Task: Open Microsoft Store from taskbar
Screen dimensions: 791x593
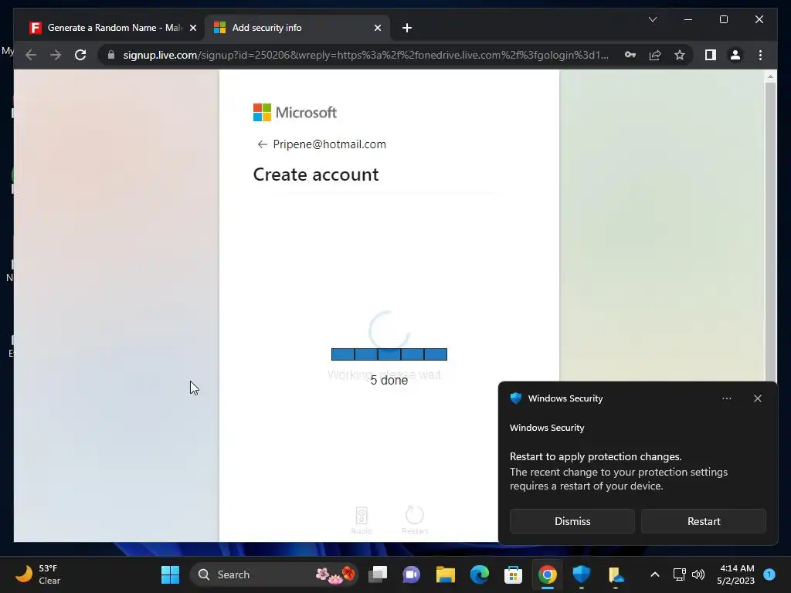Action: [513, 574]
